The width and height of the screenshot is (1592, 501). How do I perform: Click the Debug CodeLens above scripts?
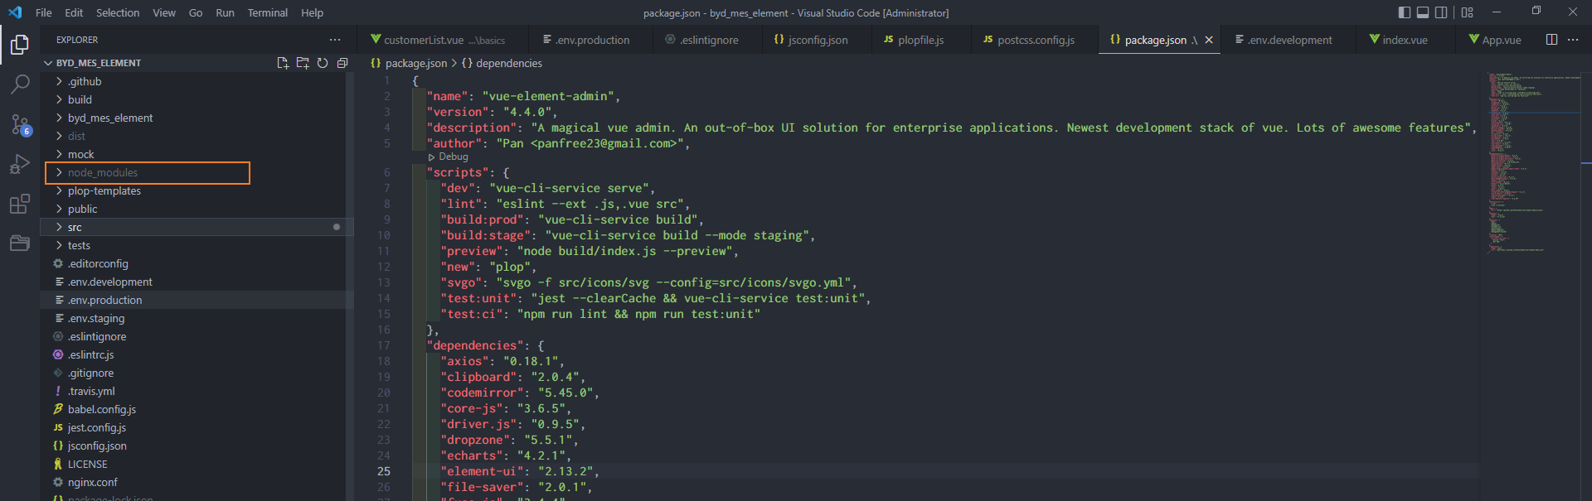pyautogui.click(x=453, y=157)
